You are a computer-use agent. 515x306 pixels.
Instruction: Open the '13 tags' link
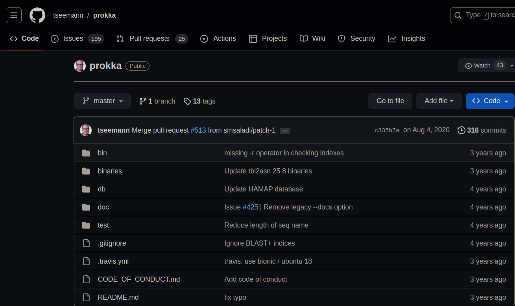coord(199,101)
